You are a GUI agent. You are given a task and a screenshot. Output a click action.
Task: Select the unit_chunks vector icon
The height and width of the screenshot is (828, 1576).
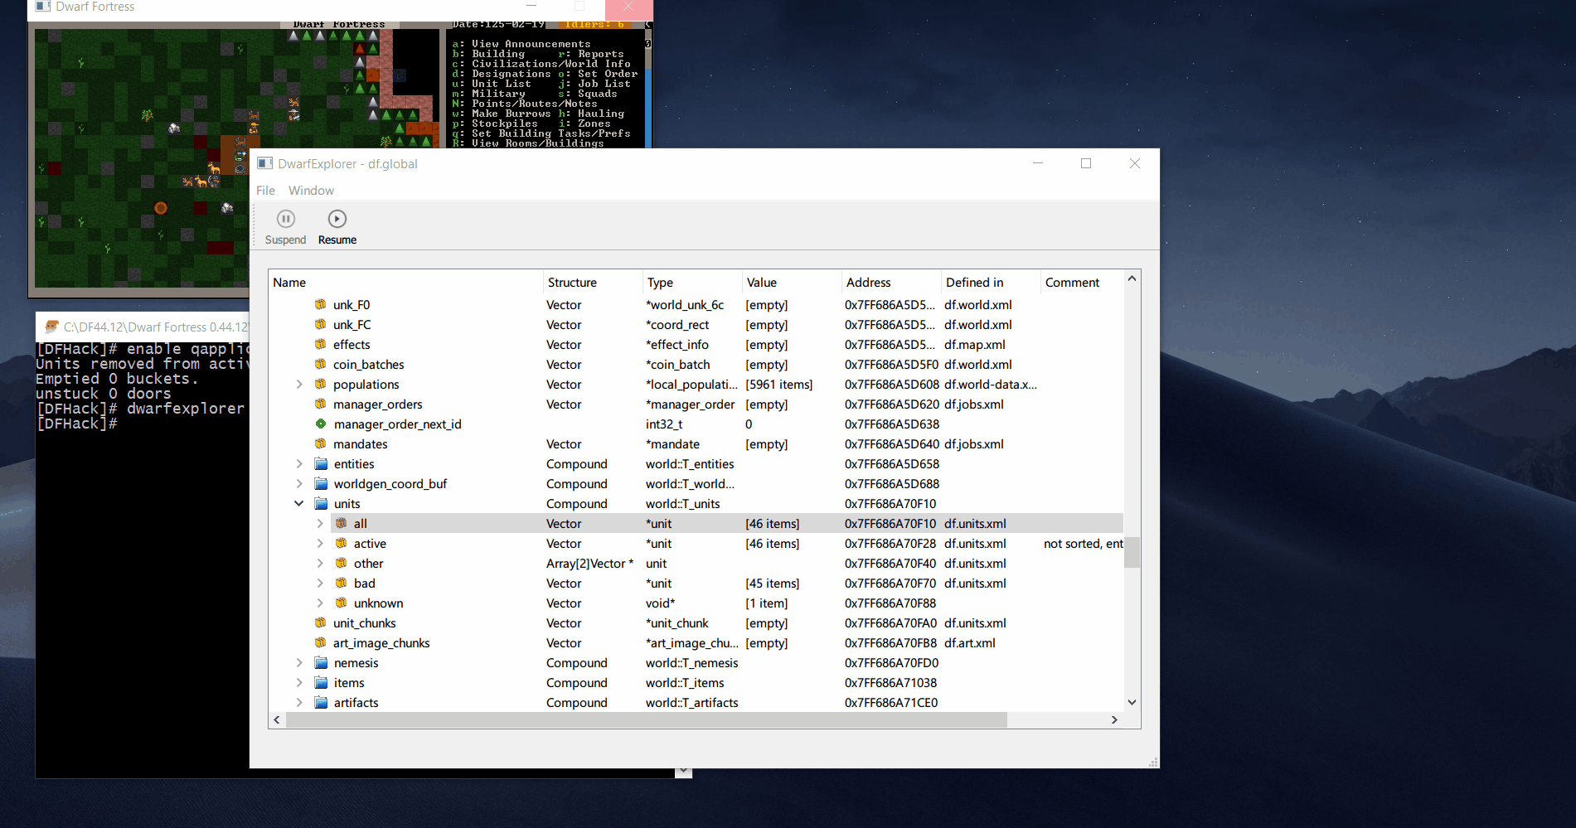[x=321, y=623]
